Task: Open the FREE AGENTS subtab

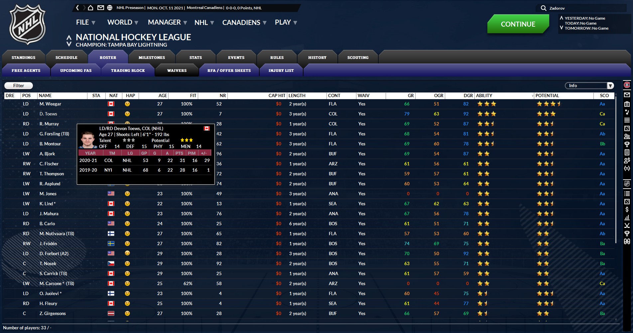Action: [26, 71]
